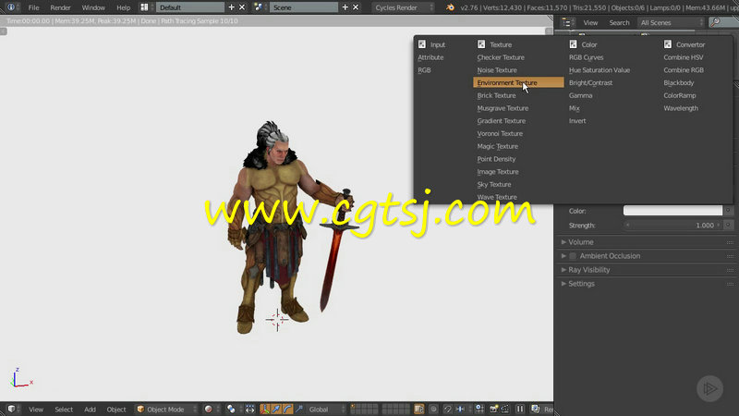This screenshot has width=739, height=416.
Task: Enable the Ambient Occlusion checkbox
Action: (x=573, y=256)
